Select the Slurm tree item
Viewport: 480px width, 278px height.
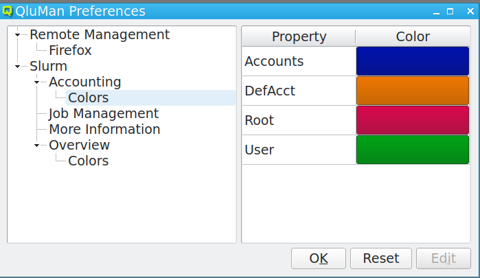[48, 66]
